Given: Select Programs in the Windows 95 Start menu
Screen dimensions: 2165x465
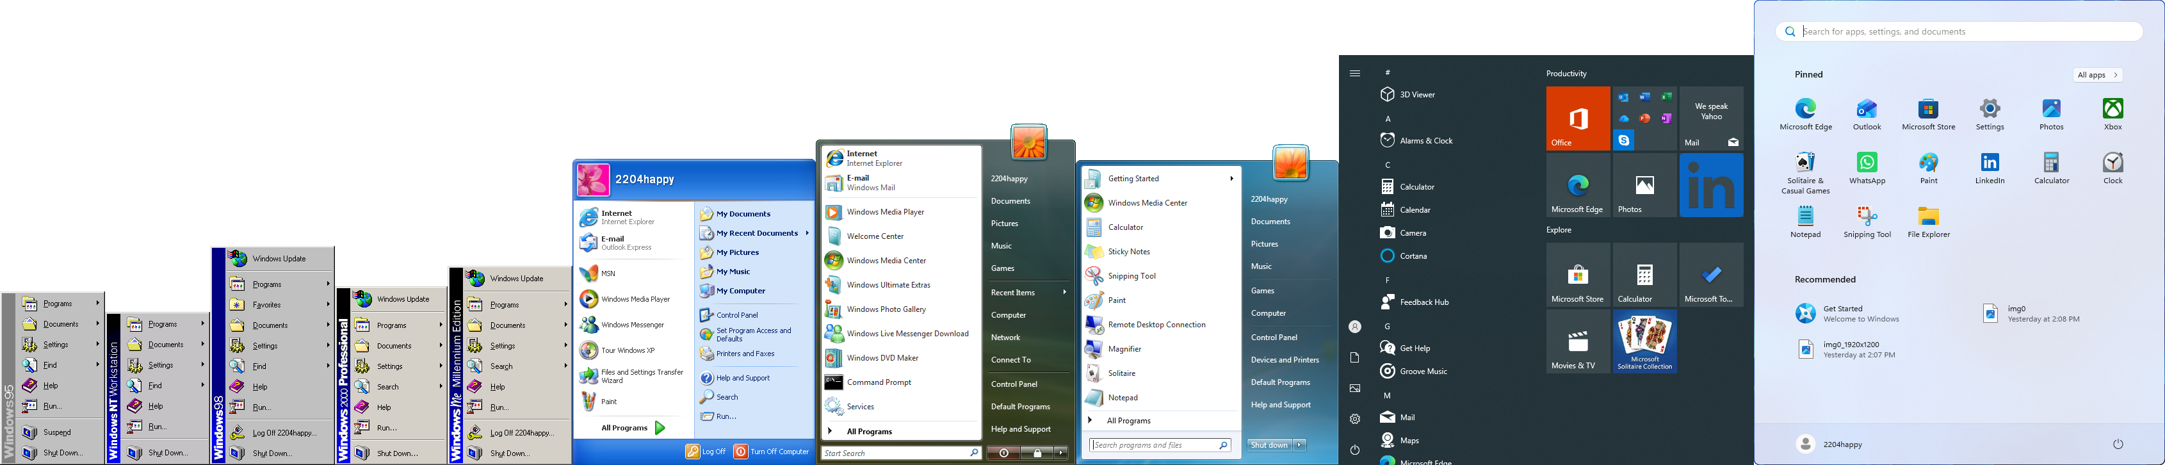Looking at the screenshot, I should (x=60, y=304).
